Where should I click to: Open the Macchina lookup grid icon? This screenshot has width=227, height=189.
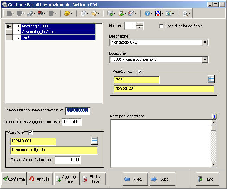(x=94, y=141)
